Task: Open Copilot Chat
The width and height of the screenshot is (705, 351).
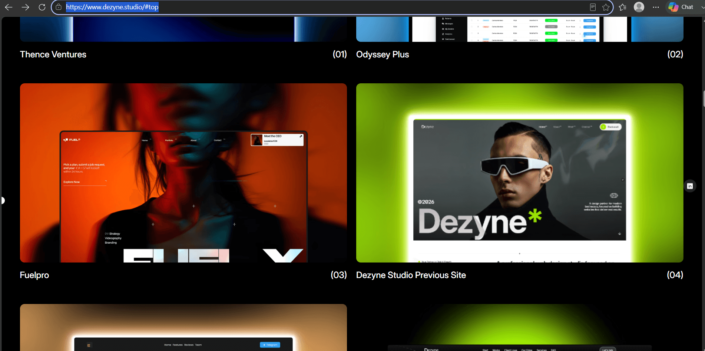Action: tap(681, 7)
